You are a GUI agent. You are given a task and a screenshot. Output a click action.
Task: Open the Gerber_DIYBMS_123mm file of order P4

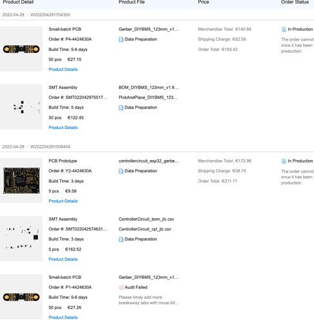tap(149, 30)
